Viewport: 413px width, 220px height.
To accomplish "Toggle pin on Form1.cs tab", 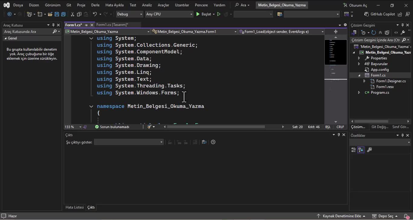I will (86, 25).
